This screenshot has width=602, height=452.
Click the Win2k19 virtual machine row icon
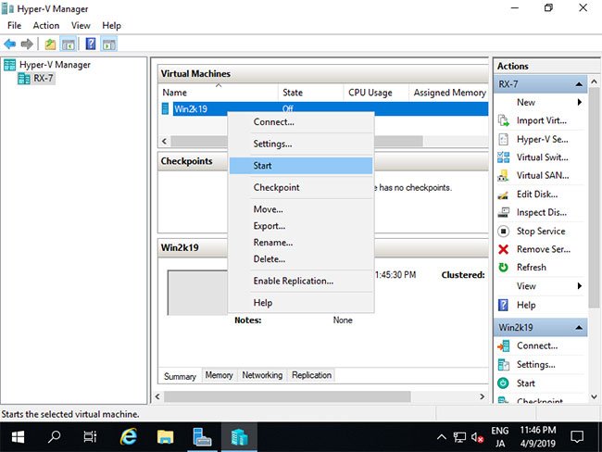click(165, 108)
